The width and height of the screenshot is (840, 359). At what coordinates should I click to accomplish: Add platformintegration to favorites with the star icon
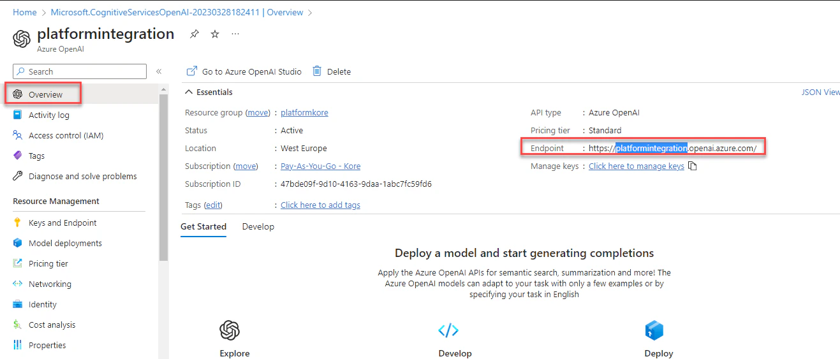click(215, 34)
